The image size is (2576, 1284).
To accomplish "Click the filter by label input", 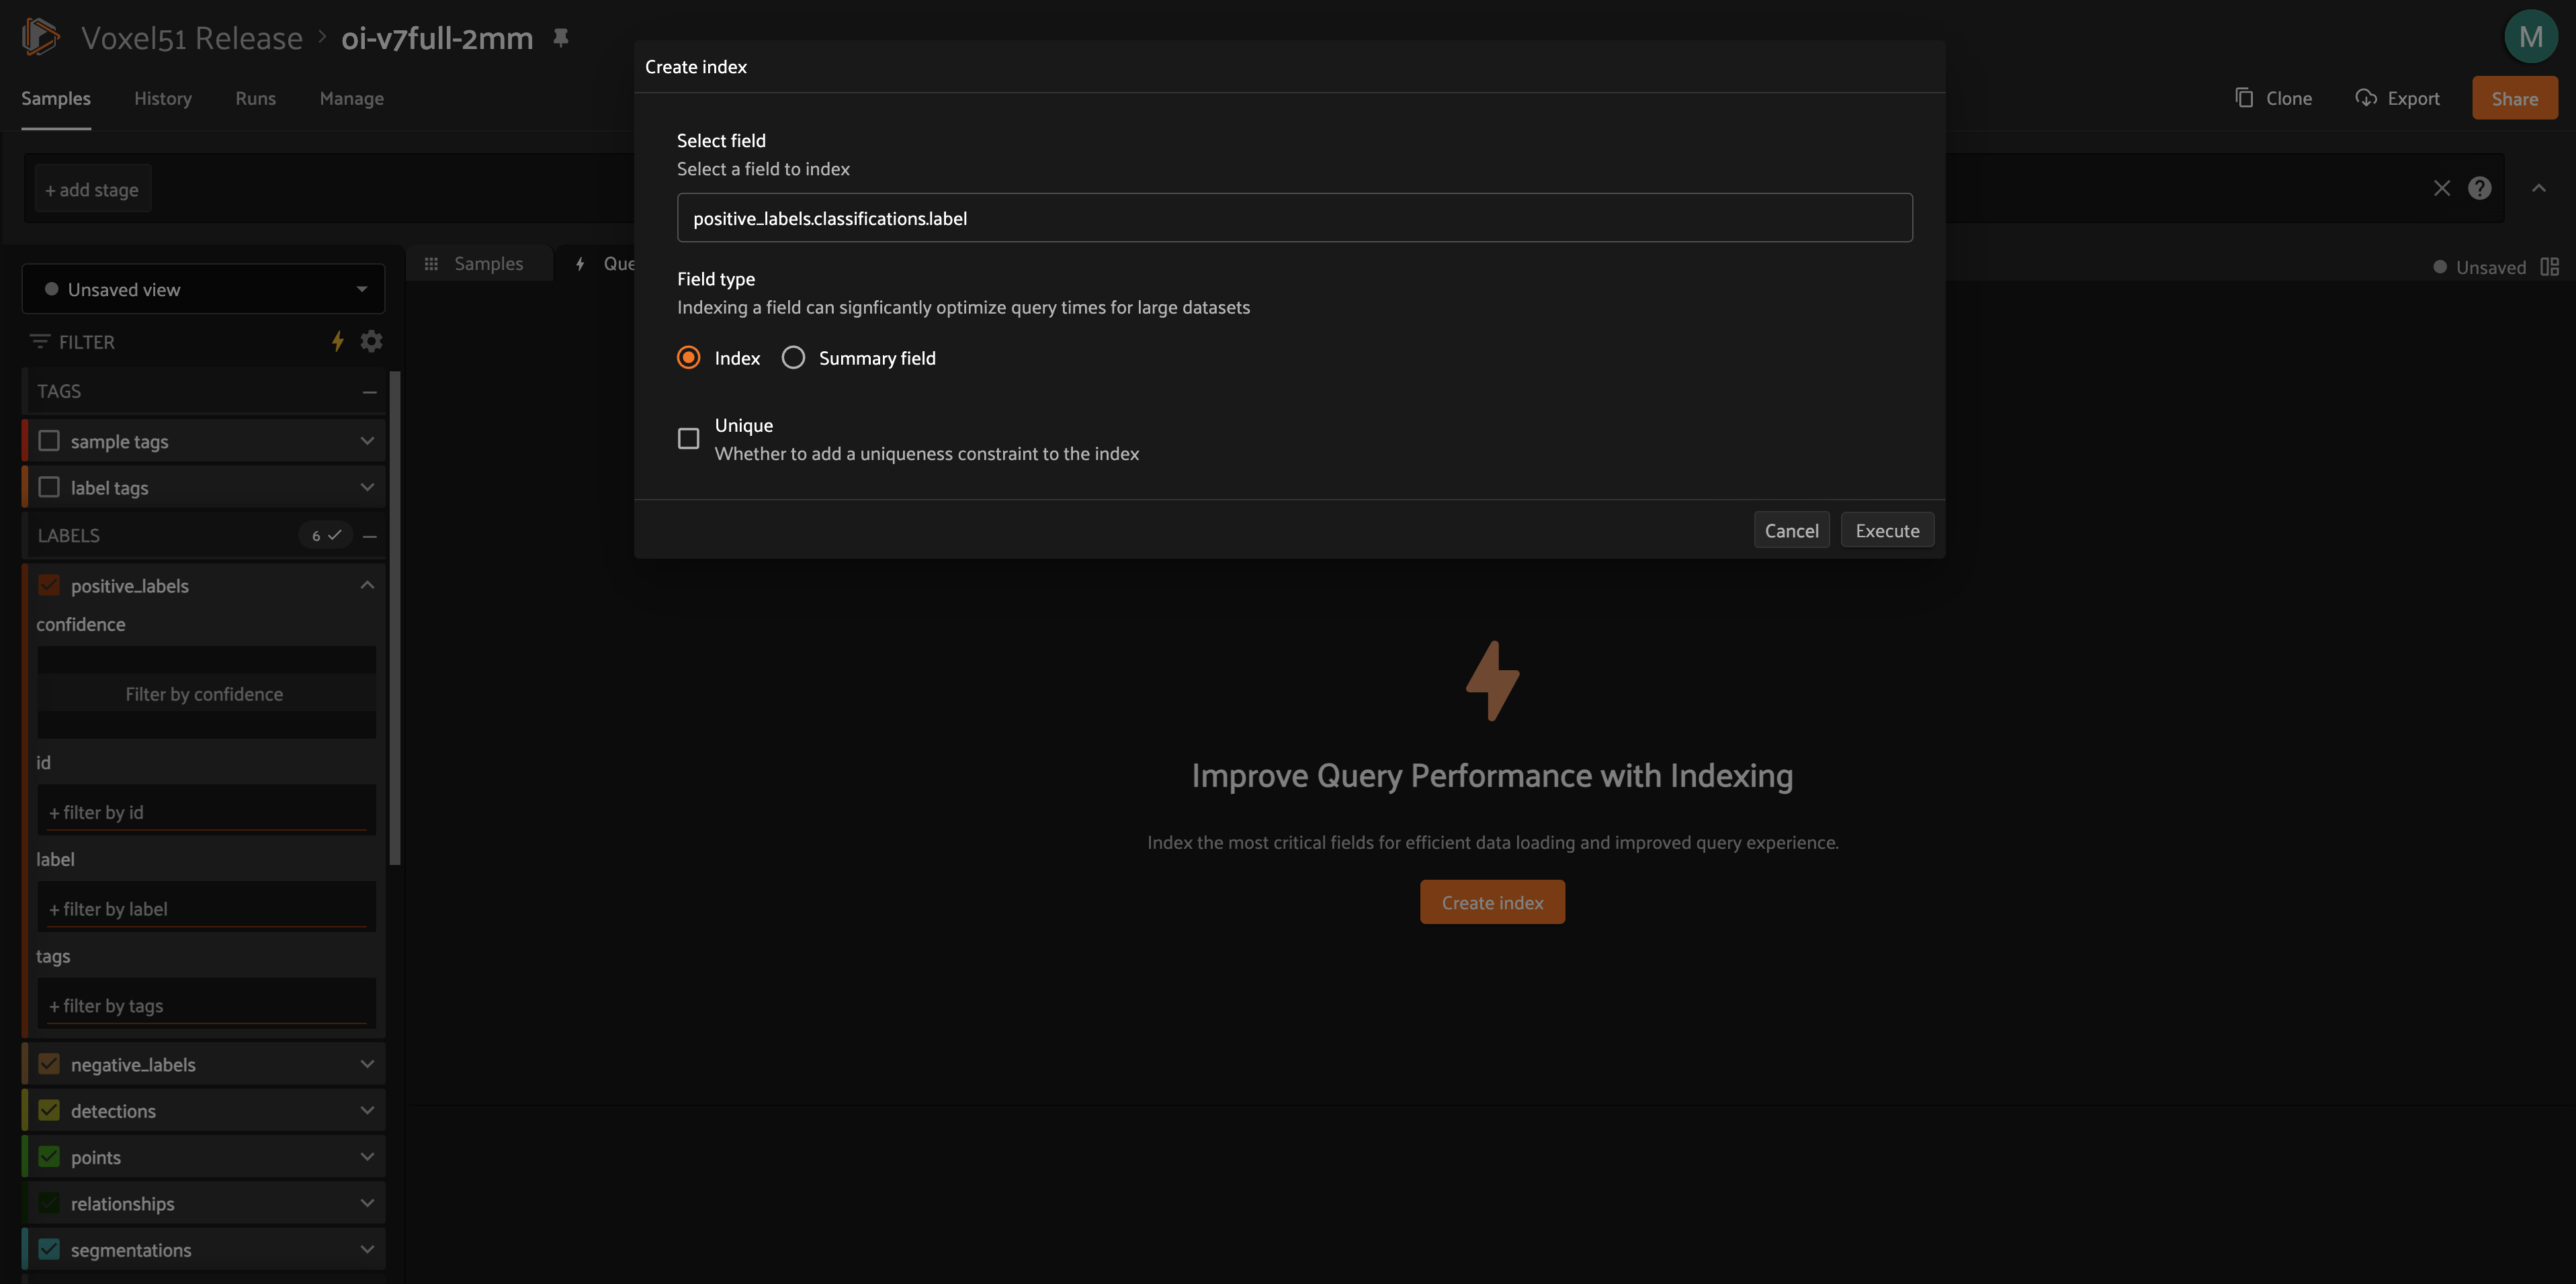I will [206, 909].
